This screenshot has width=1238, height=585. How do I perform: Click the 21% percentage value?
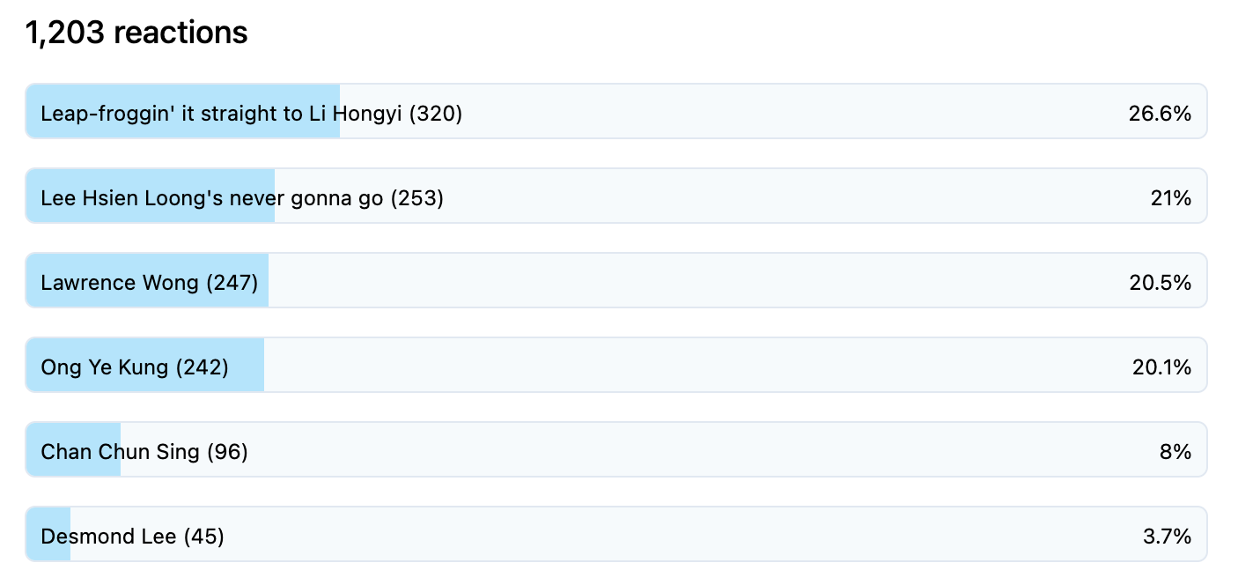click(1170, 197)
